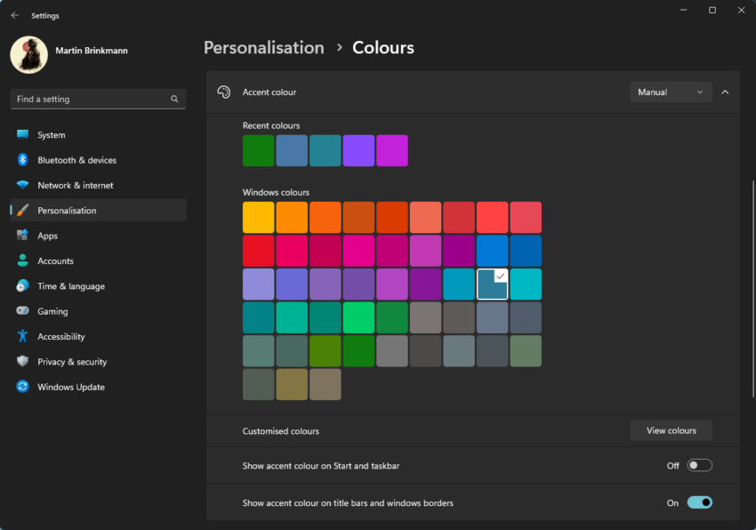Disable accent colour on title bars toggle

tap(699, 502)
